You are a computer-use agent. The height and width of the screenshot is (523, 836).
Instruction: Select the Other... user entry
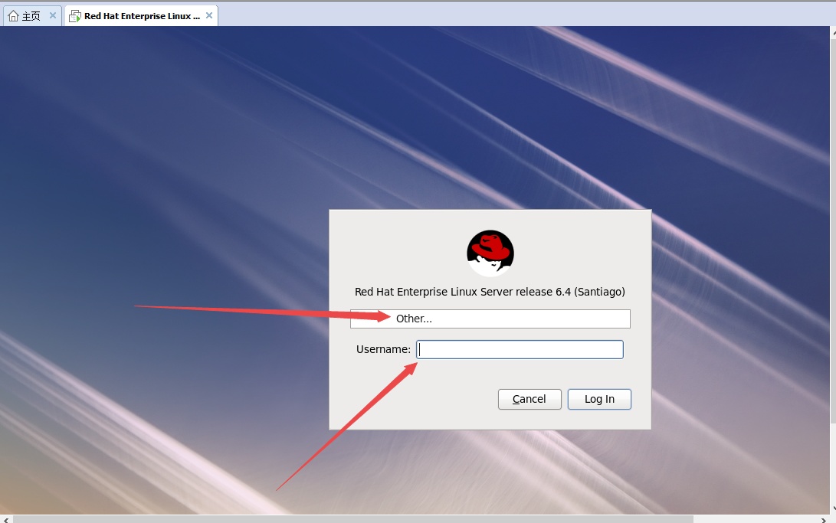[490, 319]
